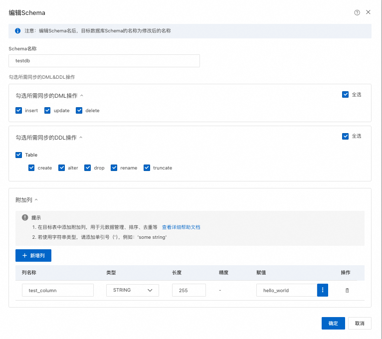This screenshot has height=339, width=382.
Task: Click the test_column name input
Action: [58, 290]
